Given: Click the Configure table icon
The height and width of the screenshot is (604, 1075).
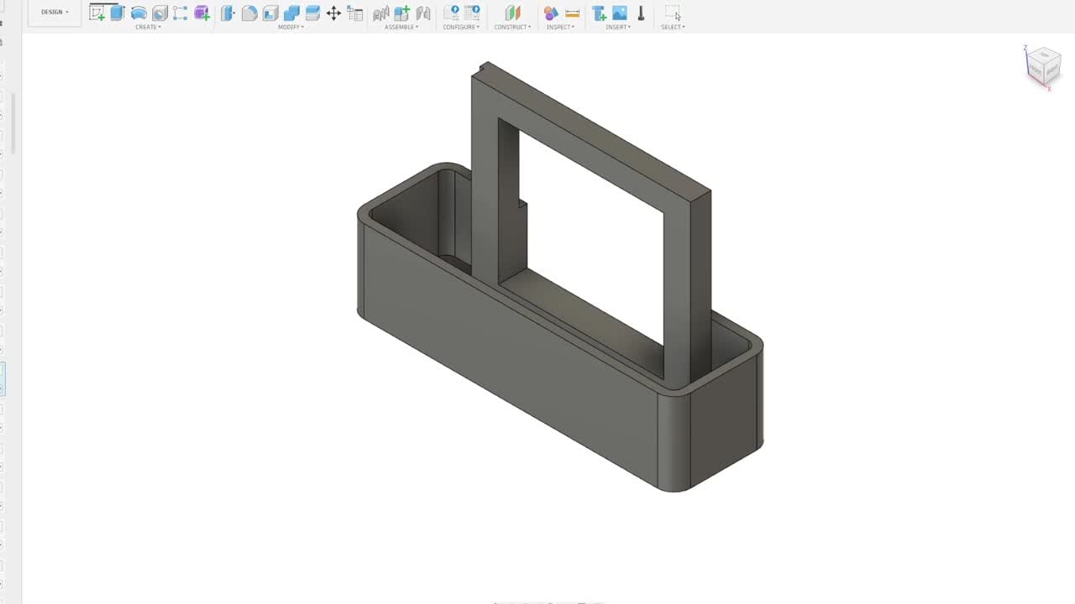Looking at the screenshot, I should 473,13.
